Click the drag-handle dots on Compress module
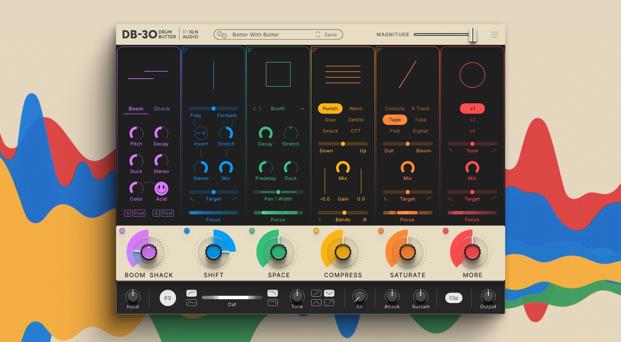The image size is (621, 342). (315, 50)
